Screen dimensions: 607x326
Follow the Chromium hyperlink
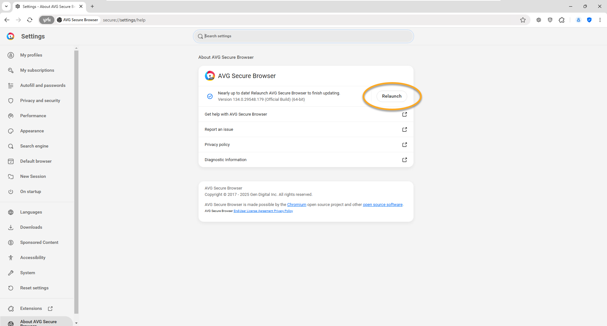coord(296,205)
